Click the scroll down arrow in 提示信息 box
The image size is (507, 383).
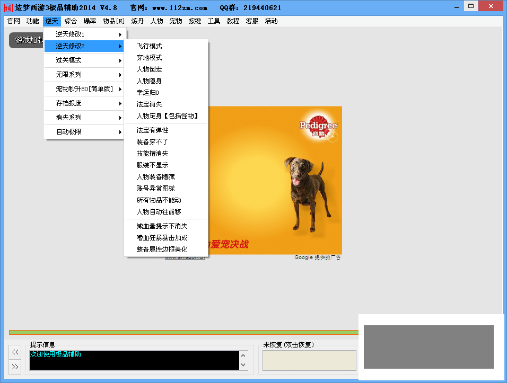[x=243, y=365]
